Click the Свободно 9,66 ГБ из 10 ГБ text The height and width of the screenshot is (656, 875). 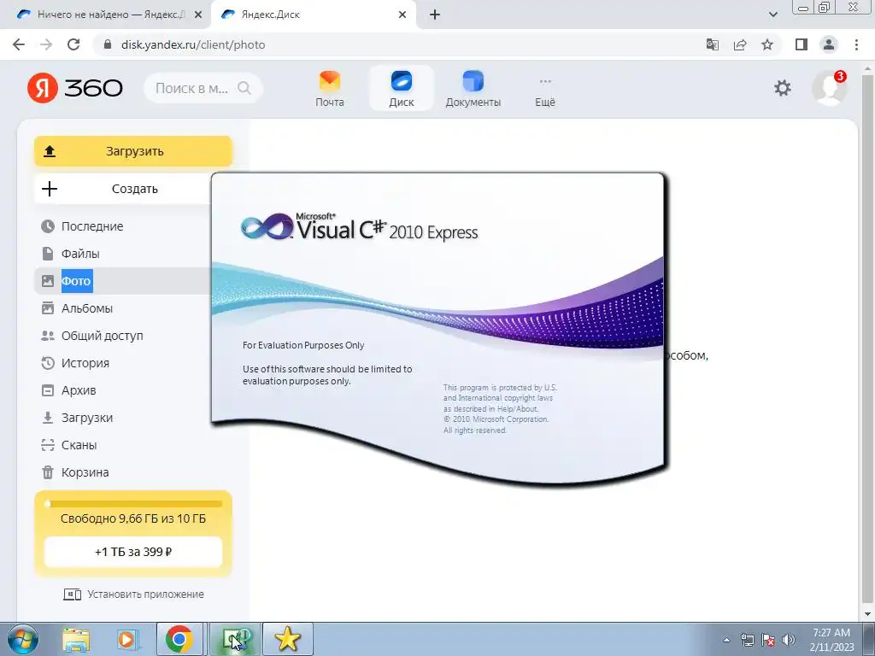(132, 518)
